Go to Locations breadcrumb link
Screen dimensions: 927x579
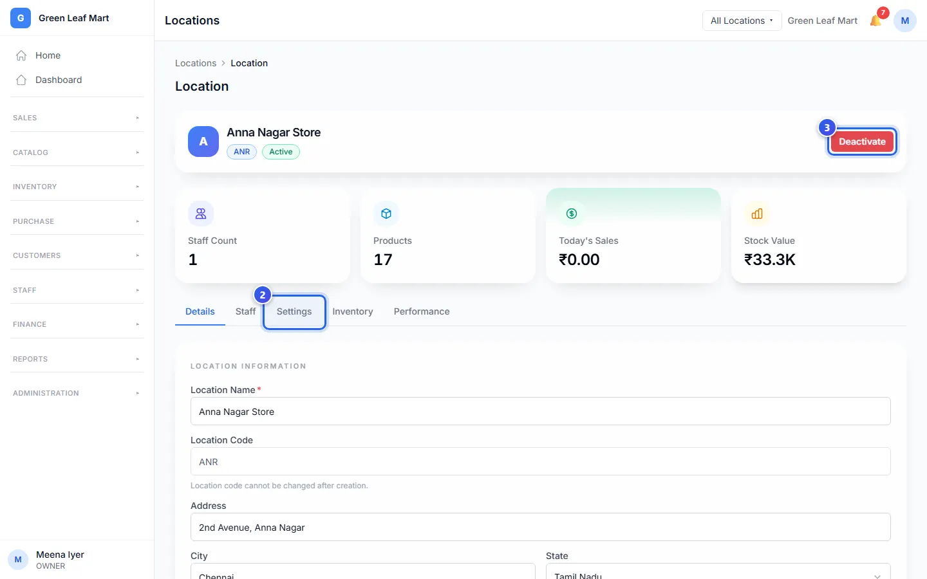(196, 63)
